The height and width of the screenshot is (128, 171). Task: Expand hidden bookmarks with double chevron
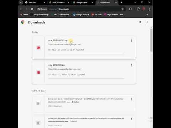pyautogui.click(x=147, y=15)
